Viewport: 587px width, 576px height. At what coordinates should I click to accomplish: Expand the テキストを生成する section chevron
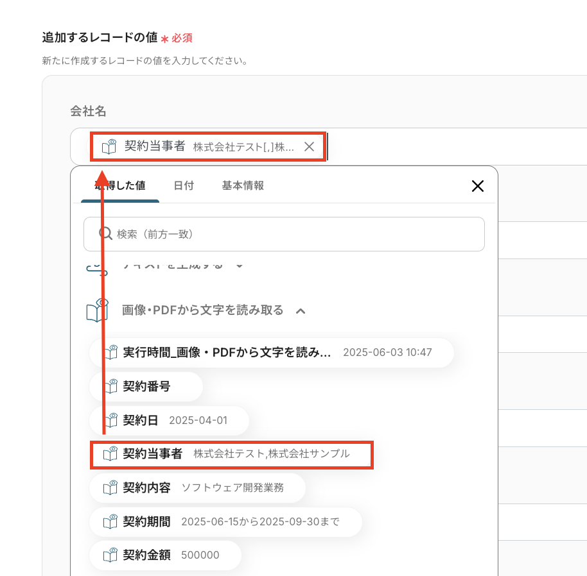click(x=239, y=265)
